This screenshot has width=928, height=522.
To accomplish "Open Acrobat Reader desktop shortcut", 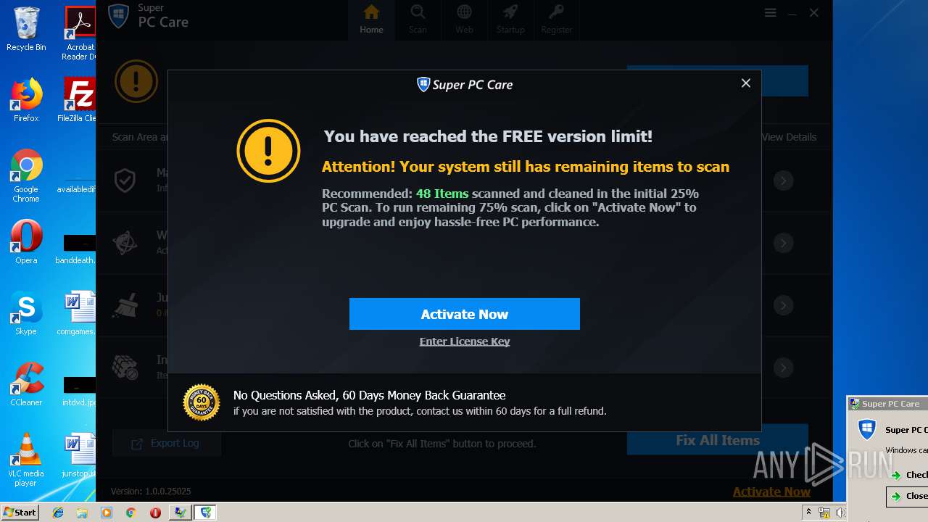I will tap(79, 33).
